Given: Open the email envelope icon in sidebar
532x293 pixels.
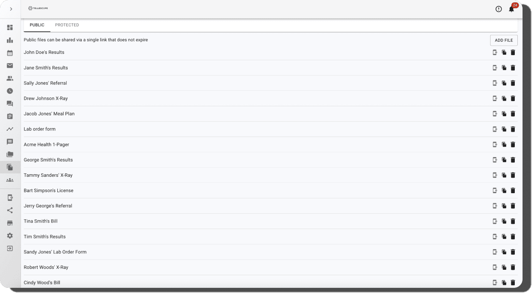Looking at the screenshot, I should tap(10, 66).
